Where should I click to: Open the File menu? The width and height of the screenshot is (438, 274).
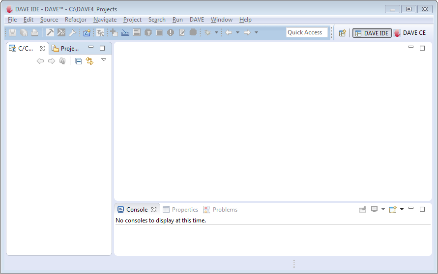[x=12, y=20]
